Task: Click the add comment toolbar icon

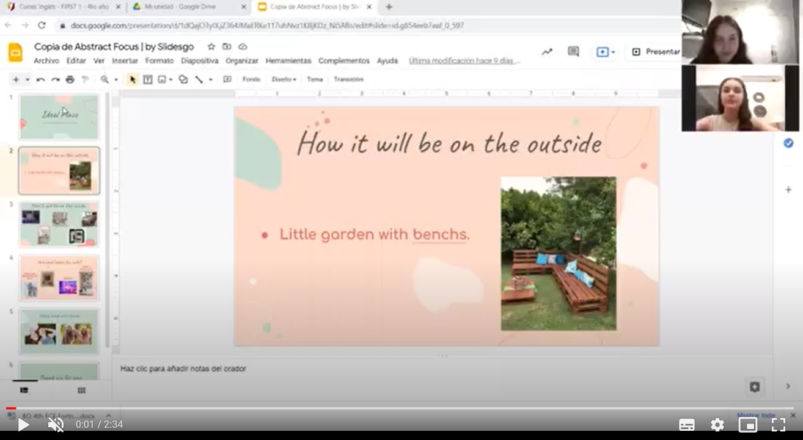Action: coord(227,79)
